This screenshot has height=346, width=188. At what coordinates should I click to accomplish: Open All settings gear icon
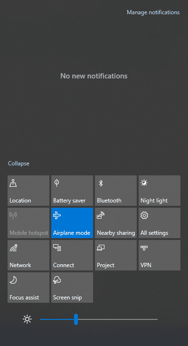144,215
